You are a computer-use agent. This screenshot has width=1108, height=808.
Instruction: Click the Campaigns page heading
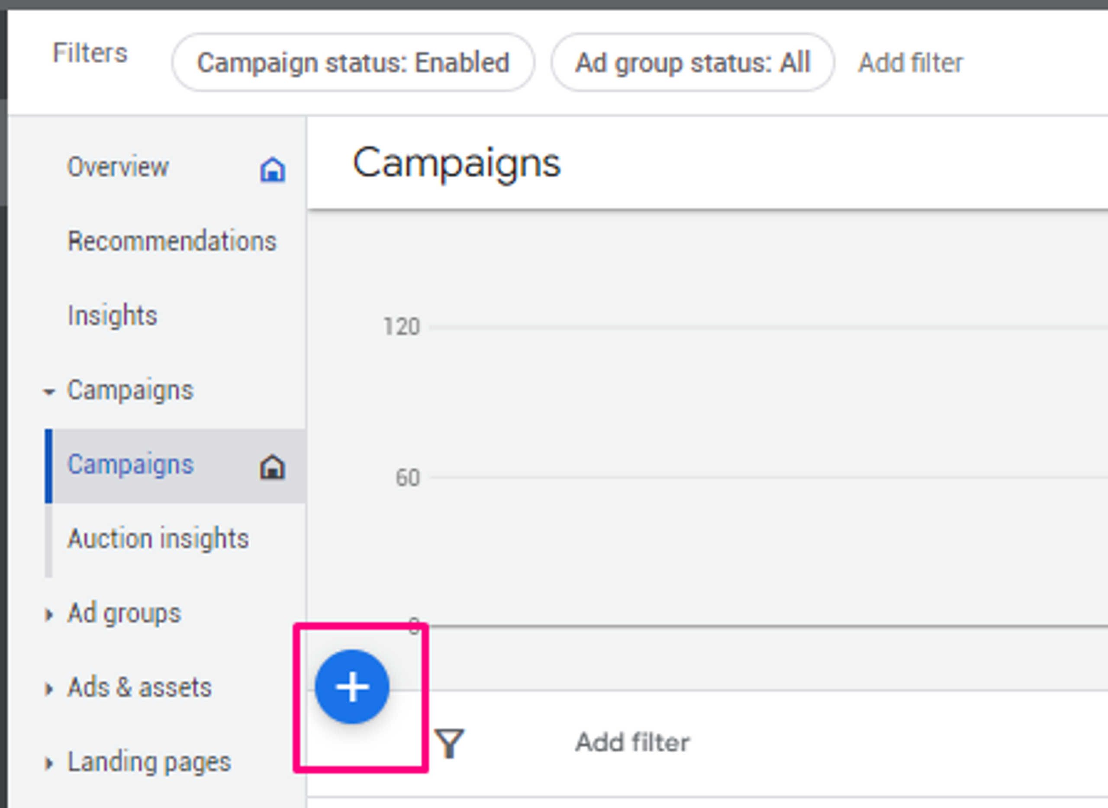pos(456,163)
